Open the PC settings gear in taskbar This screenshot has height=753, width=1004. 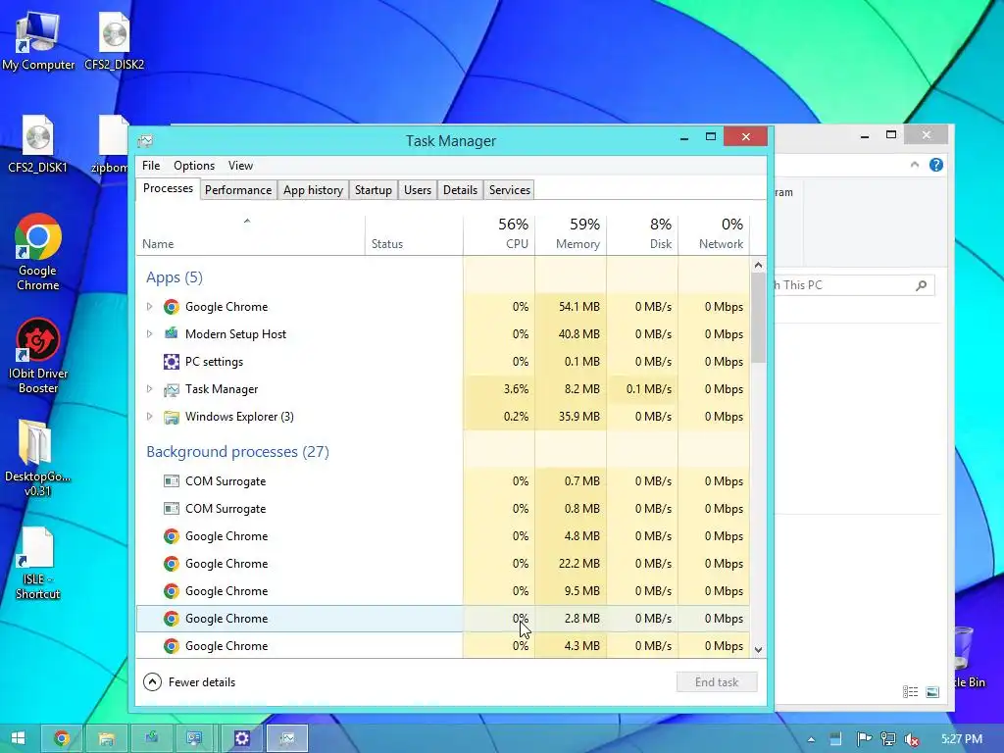[x=241, y=738]
